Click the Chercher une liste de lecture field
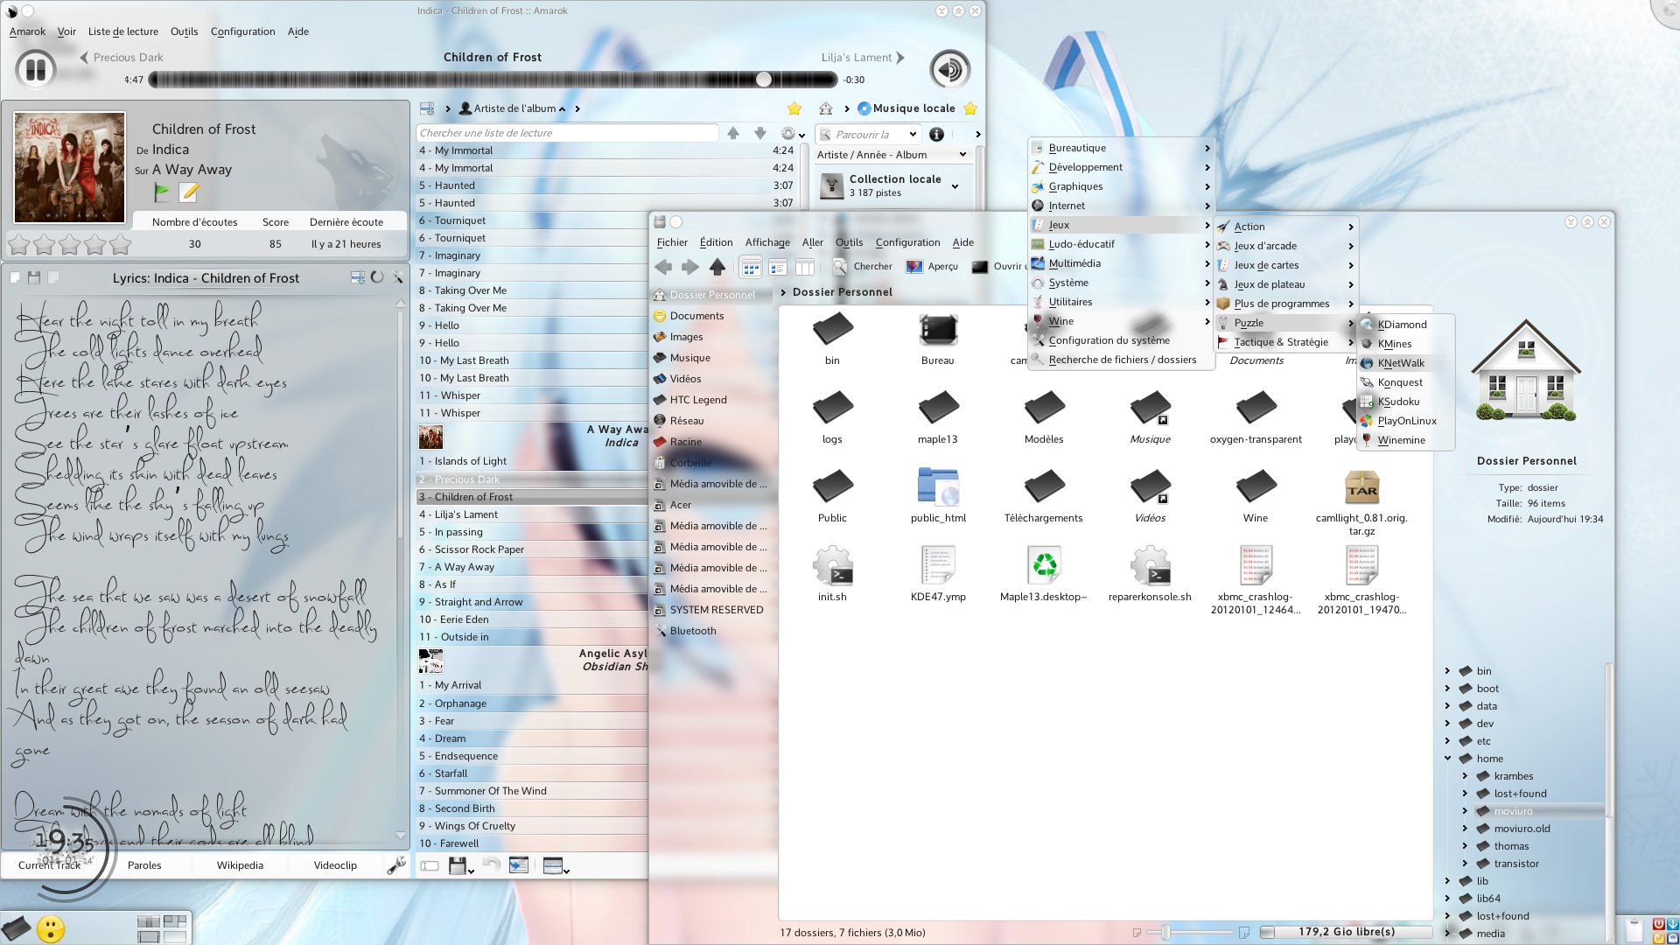 click(567, 133)
